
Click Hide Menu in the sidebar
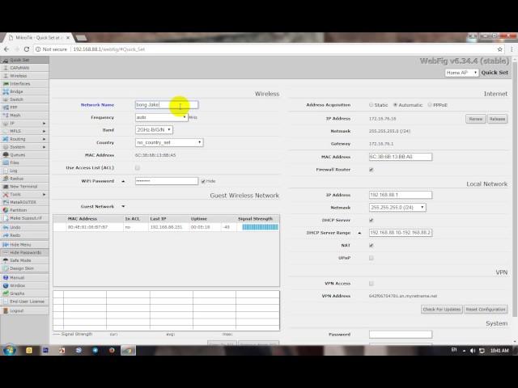(20, 245)
